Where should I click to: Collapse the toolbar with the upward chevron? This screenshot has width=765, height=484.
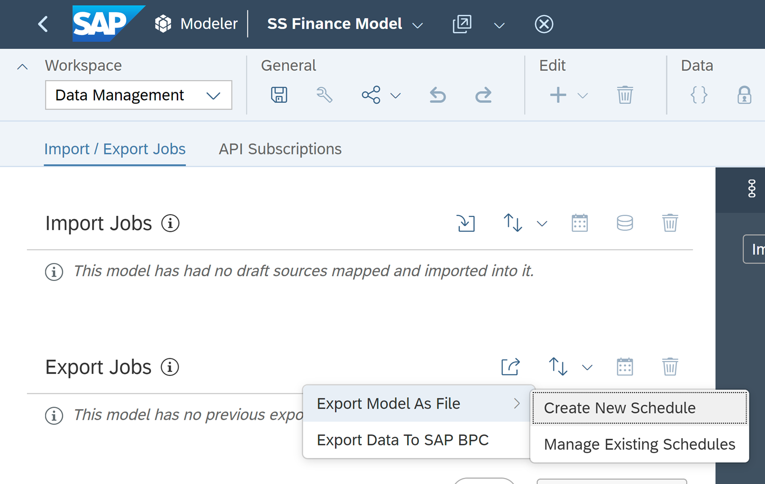point(22,66)
